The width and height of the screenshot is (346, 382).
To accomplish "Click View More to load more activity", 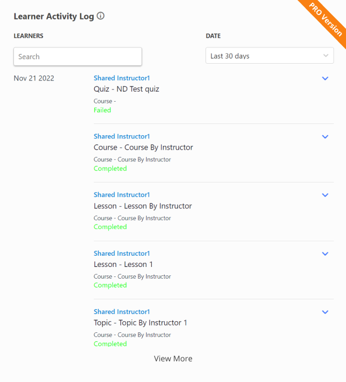I will [173, 359].
